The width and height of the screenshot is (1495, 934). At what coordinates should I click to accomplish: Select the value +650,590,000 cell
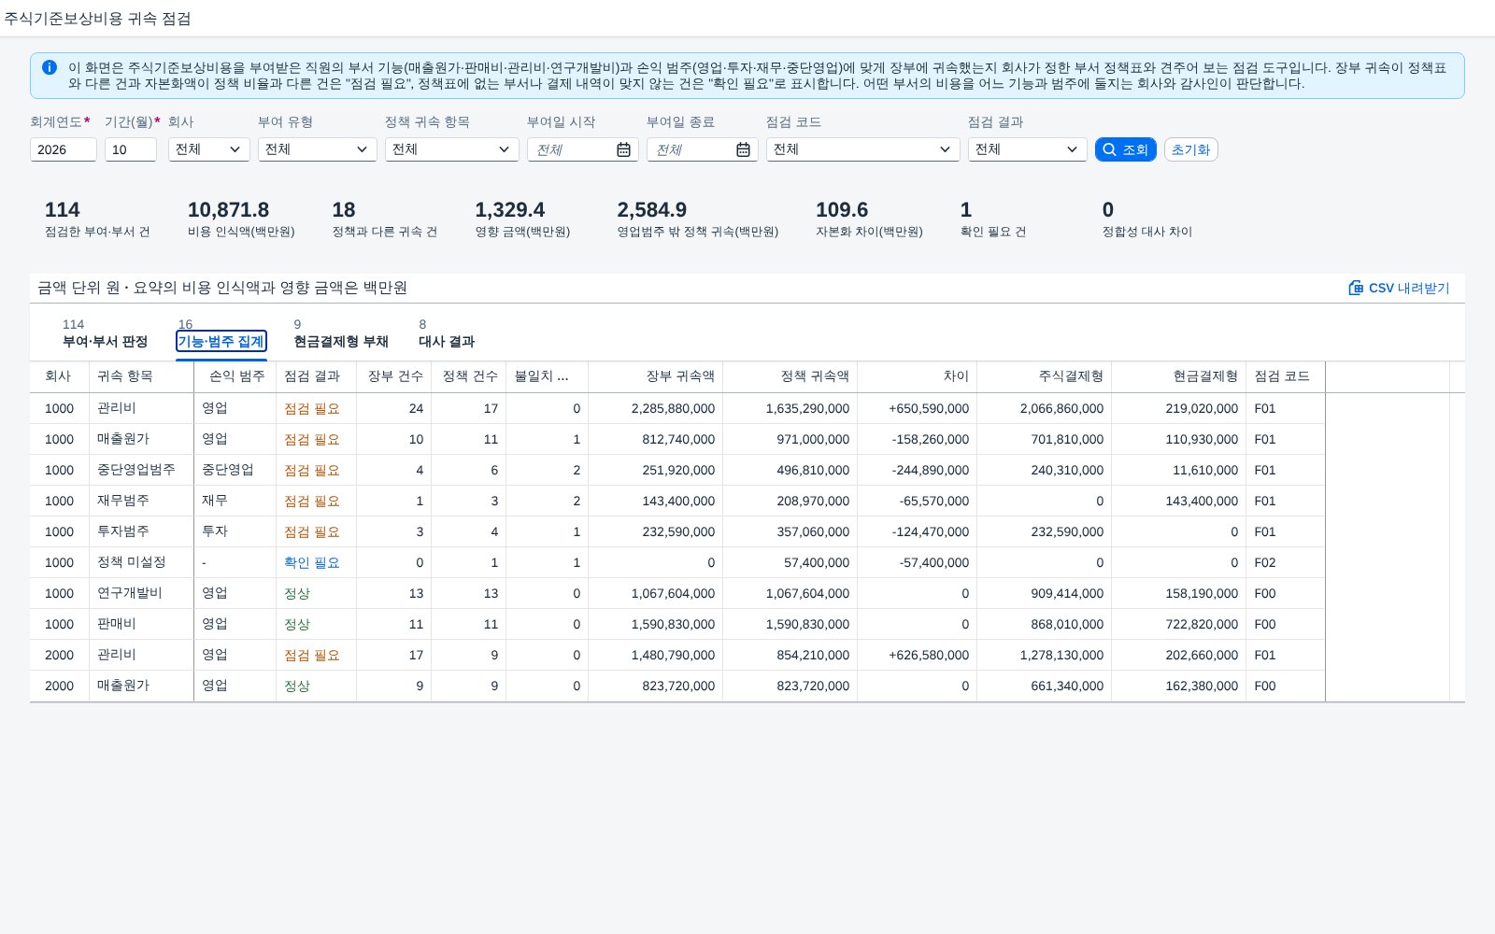click(x=917, y=408)
